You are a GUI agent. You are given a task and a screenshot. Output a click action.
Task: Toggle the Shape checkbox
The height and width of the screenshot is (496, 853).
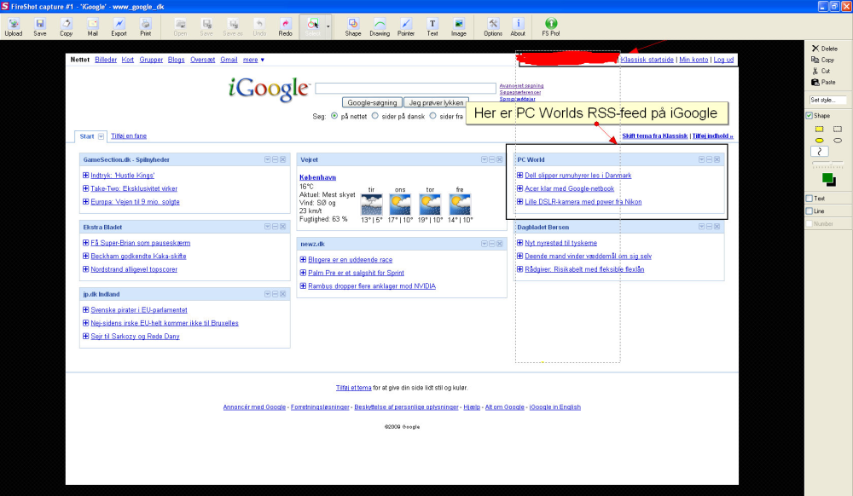(x=809, y=116)
